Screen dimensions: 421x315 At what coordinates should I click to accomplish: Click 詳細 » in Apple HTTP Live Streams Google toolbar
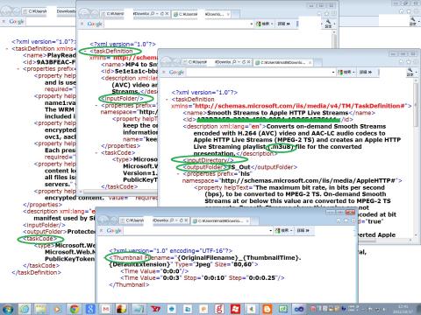coord(366,72)
